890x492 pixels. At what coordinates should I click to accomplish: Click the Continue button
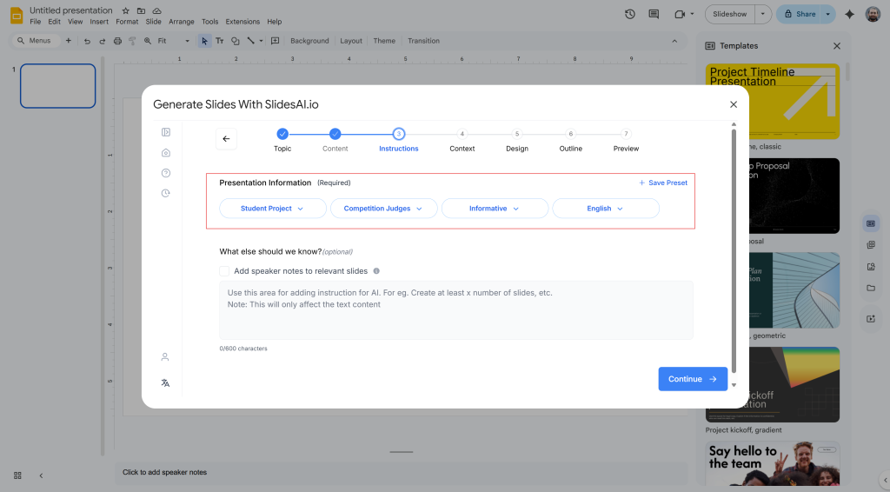tap(693, 379)
